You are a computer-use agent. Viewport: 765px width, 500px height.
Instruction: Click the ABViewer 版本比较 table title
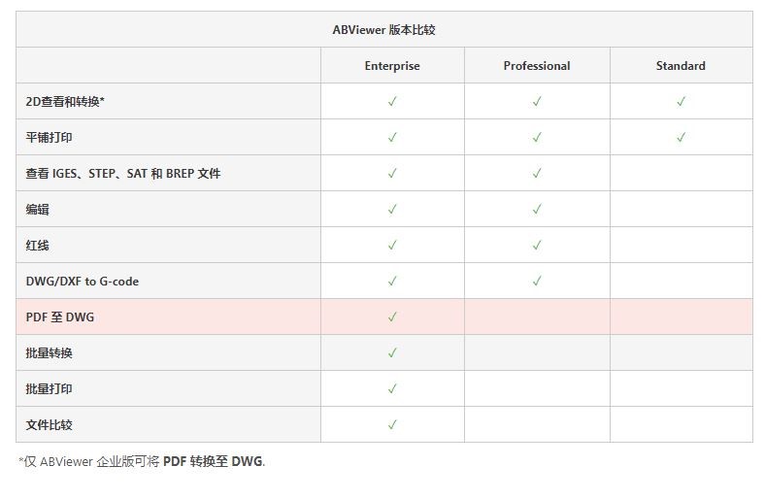(x=384, y=30)
